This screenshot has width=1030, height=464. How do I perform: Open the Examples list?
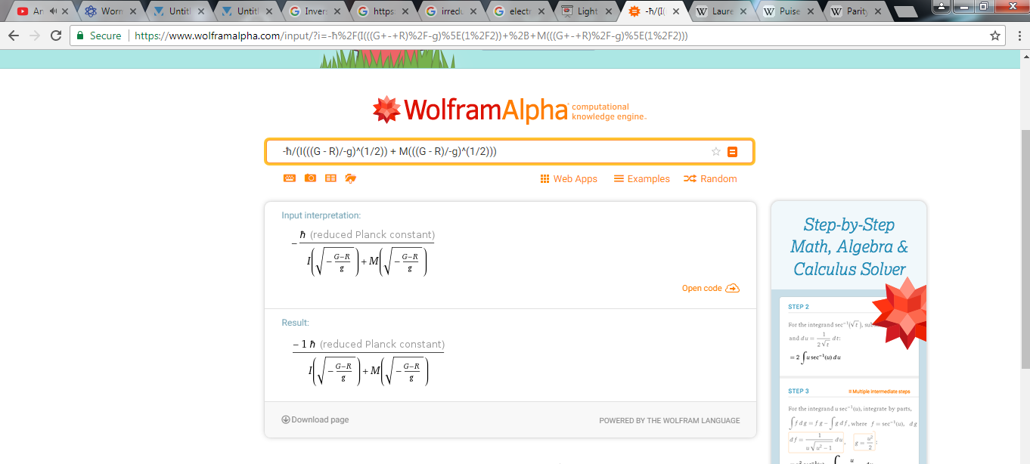point(641,179)
